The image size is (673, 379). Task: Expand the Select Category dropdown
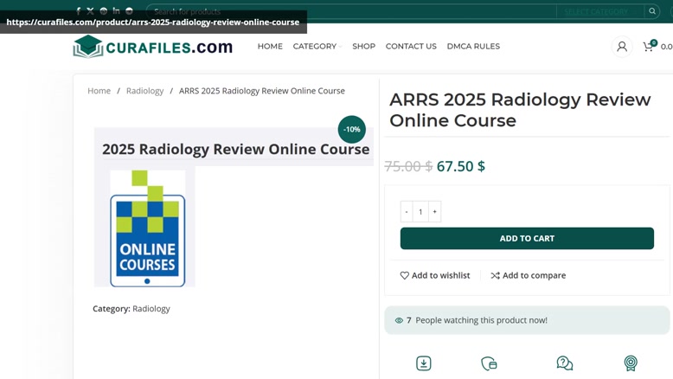click(x=600, y=11)
